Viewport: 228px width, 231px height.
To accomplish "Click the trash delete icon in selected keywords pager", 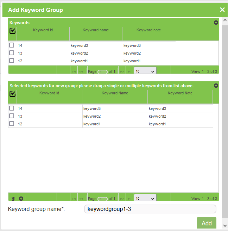I will tap(13, 199).
